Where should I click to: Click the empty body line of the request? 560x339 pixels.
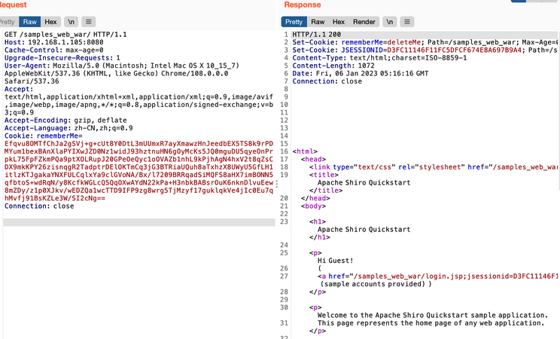[x=139, y=222]
